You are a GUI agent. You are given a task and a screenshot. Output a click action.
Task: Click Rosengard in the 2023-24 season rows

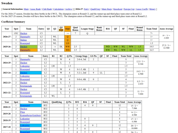click(25, 69)
